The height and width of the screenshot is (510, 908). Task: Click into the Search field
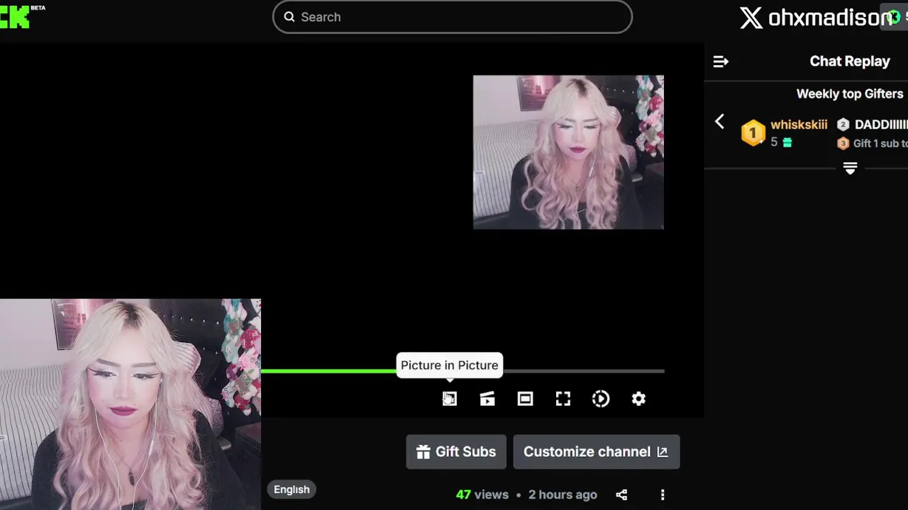coord(453,17)
